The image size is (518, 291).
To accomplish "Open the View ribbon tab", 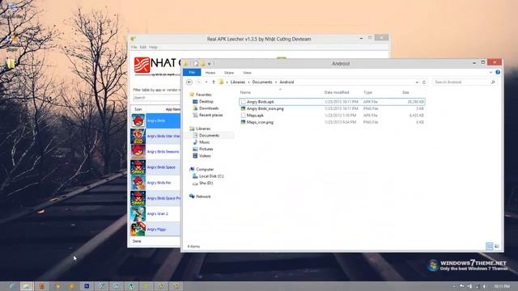I will click(247, 73).
